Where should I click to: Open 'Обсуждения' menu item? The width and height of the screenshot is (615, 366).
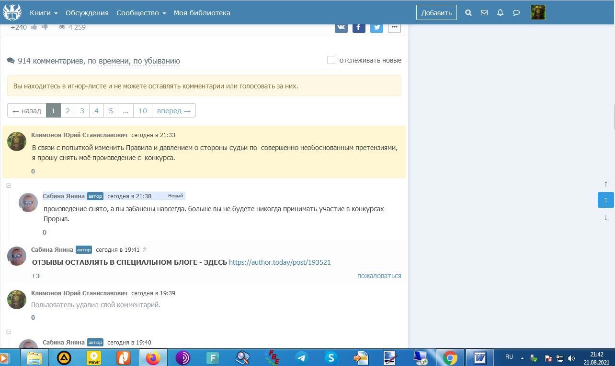87,13
